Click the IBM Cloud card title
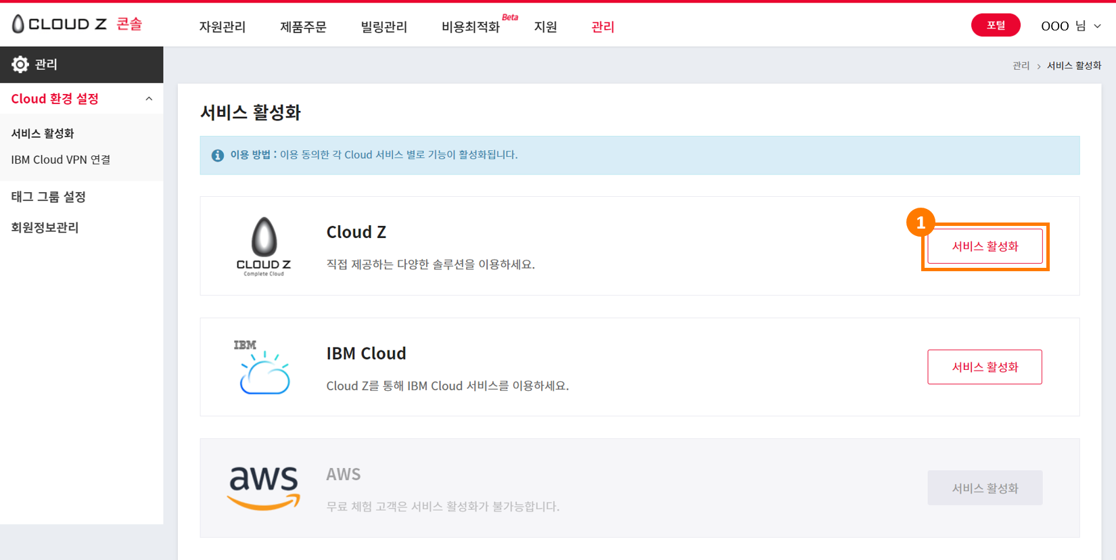1116x560 pixels. [366, 353]
